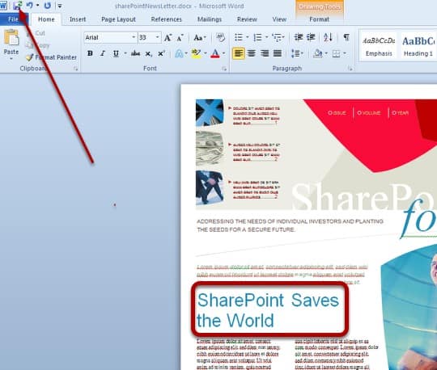The height and width of the screenshot is (370, 437).
Task: Click the SharePoint Saves the World heading
Action: pos(268,310)
